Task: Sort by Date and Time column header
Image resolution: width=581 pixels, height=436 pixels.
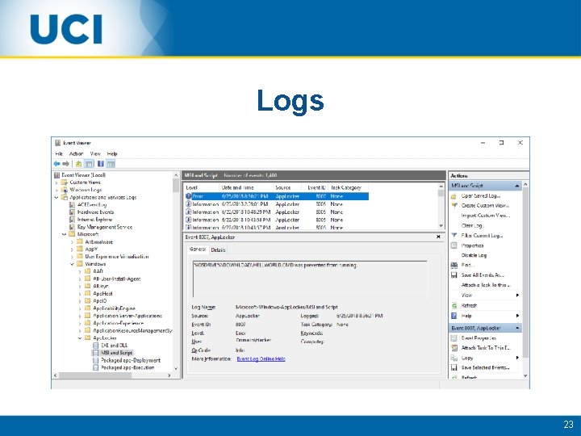Action: [x=245, y=187]
